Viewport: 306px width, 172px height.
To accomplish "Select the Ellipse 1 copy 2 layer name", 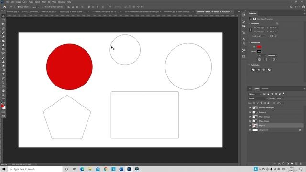I will point(264,117).
